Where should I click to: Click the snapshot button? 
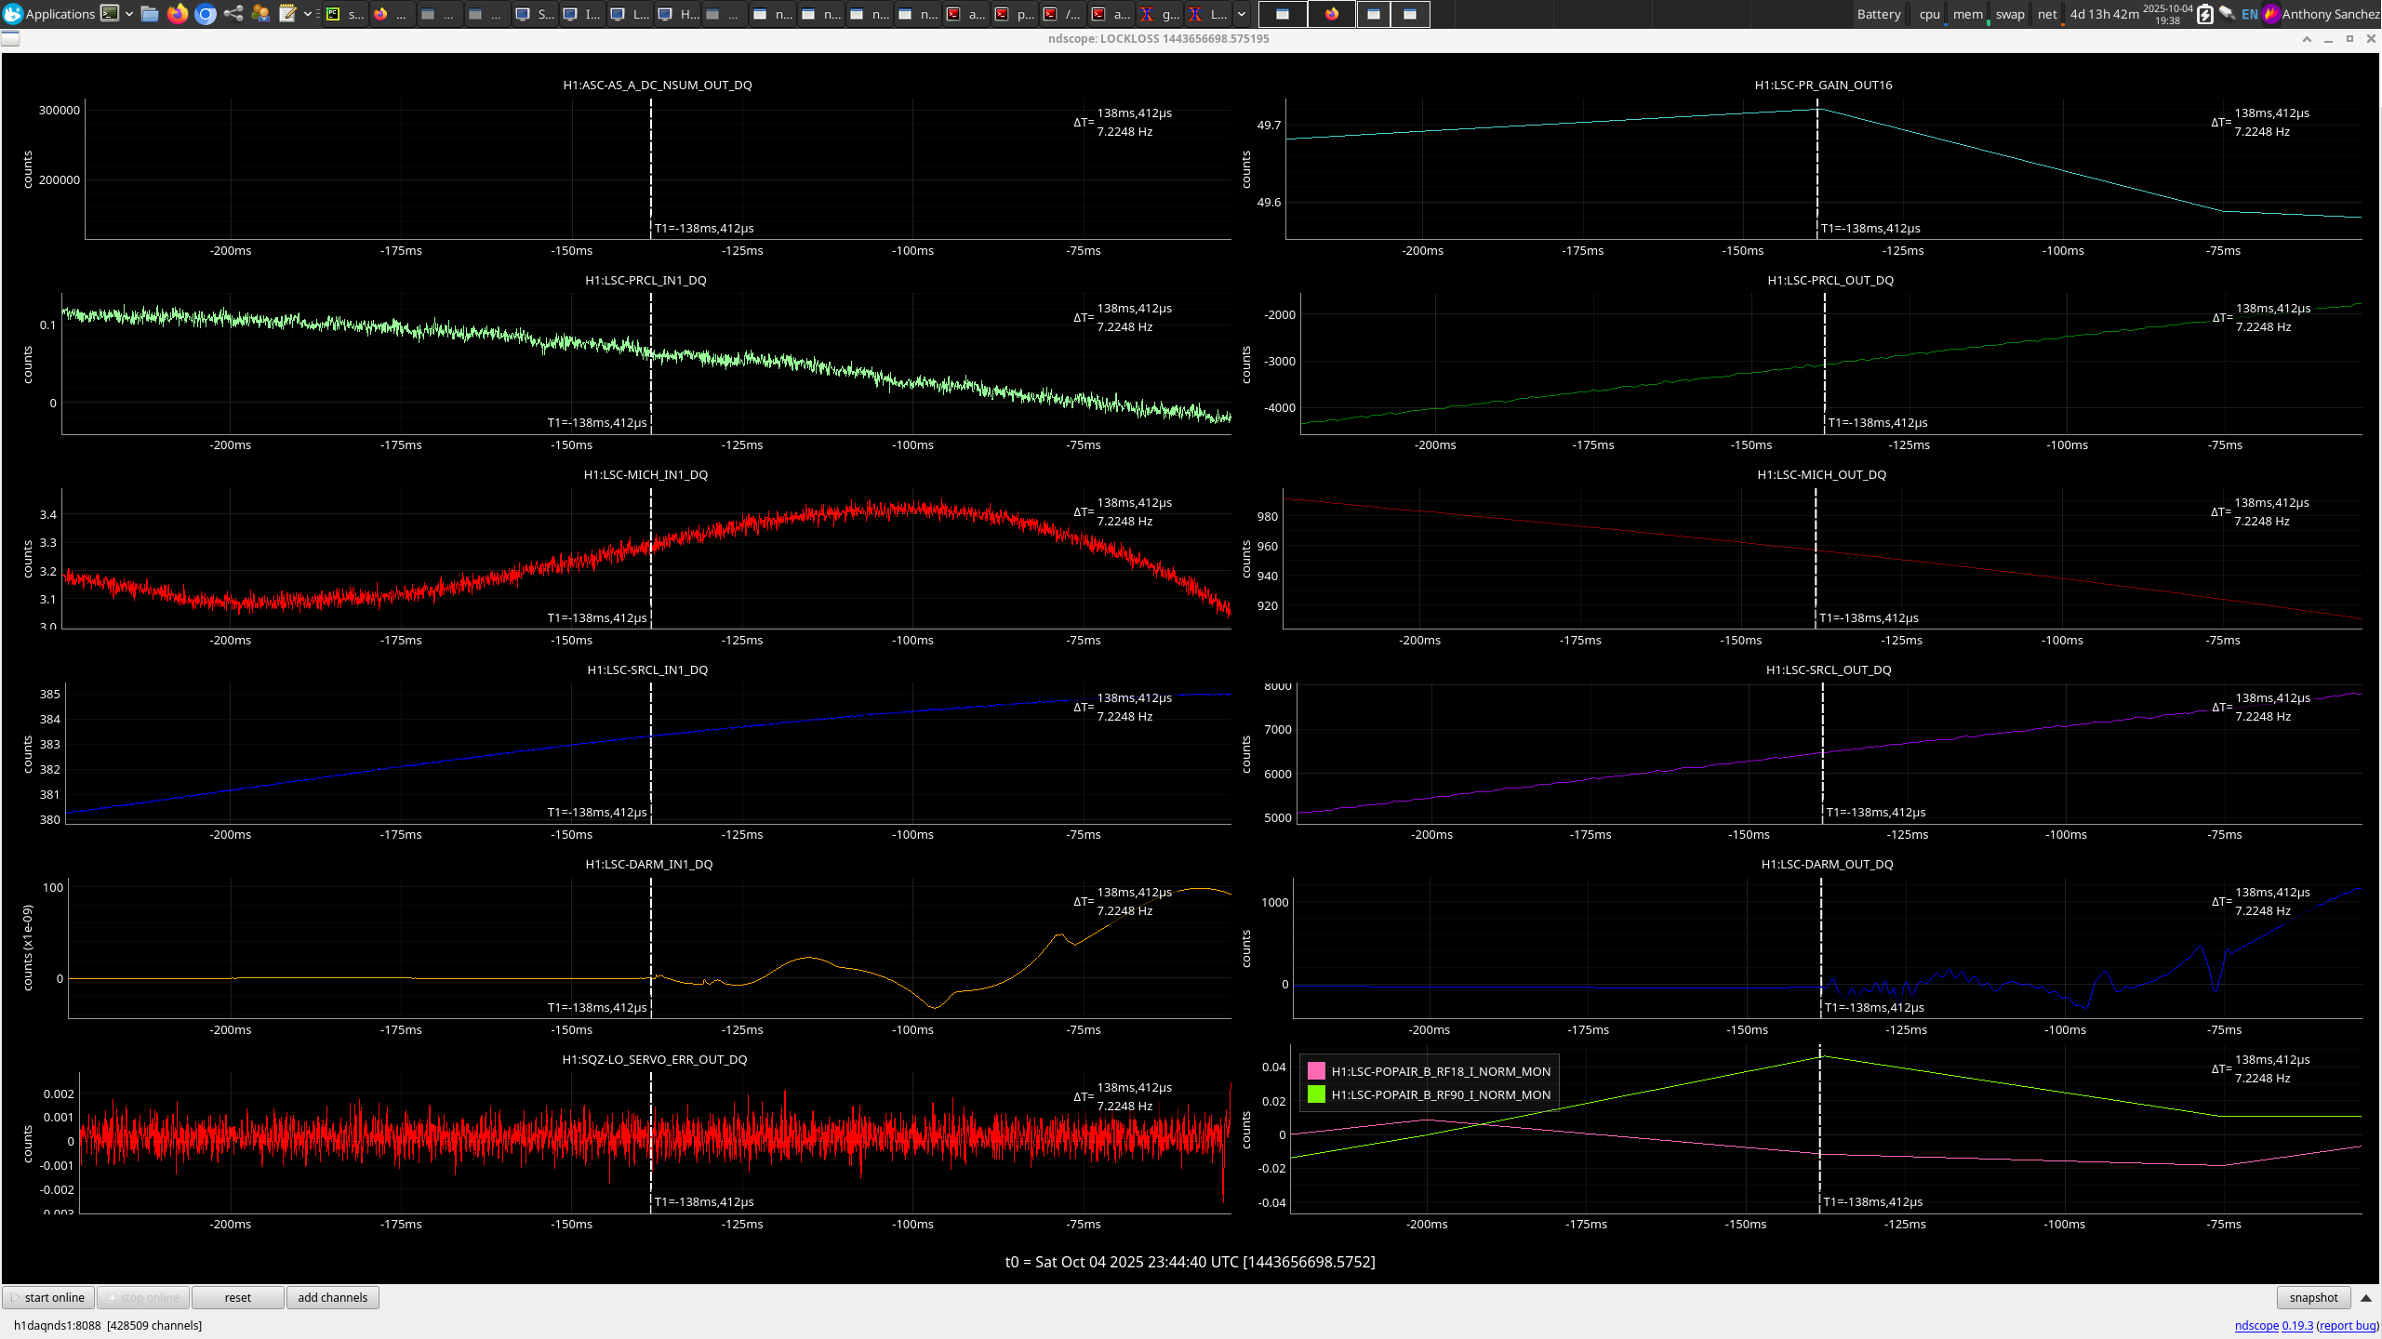pyautogui.click(x=2313, y=1297)
